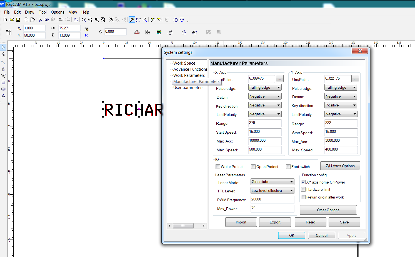Pick the Rectangle drawing tool
This screenshot has height=257, width=415.
click(3, 82)
